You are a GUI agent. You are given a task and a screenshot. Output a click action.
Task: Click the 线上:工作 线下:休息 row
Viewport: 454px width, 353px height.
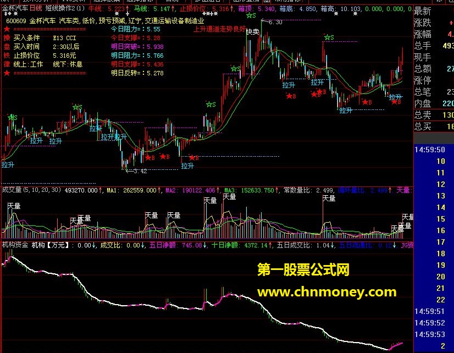48,64
